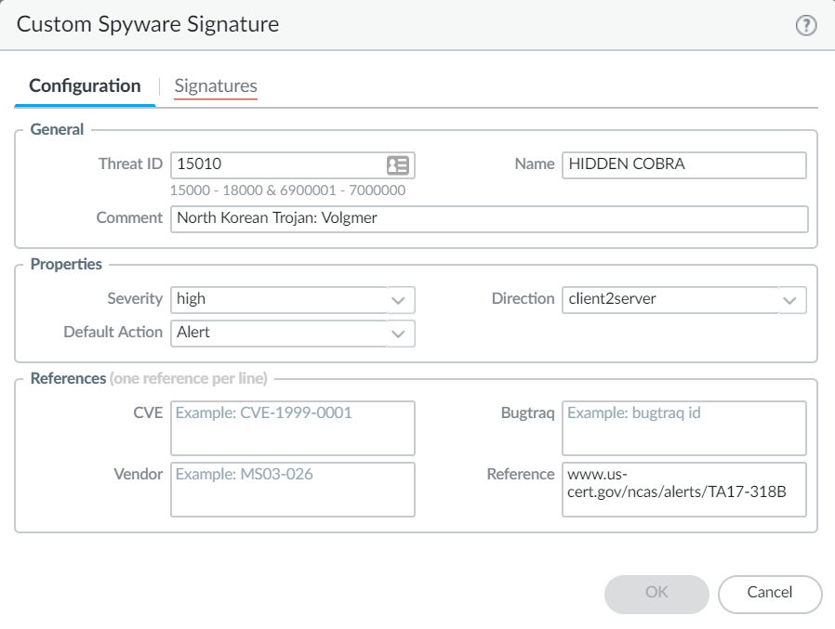This screenshot has height=629, width=835.
Task: Click the CVE references text area
Action: (x=293, y=428)
